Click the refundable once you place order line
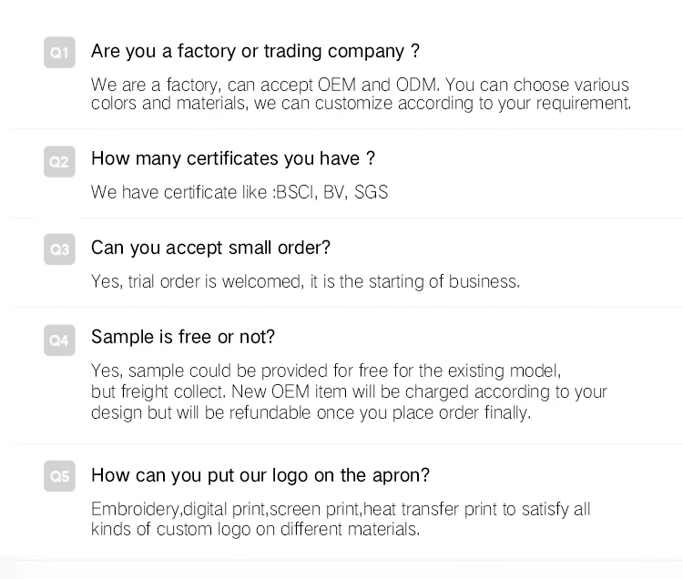 (311, 412)
